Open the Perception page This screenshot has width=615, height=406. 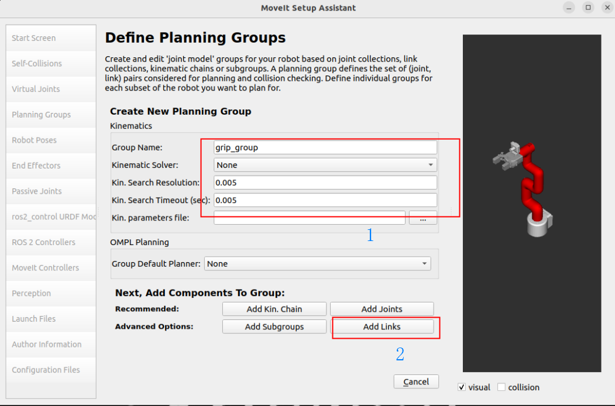[51, 293]
